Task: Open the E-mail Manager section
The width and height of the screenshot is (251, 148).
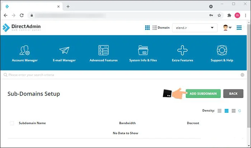Action: [x=64, y=53]
